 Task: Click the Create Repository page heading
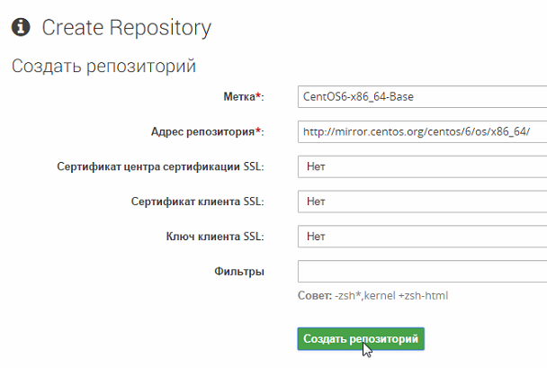127,28
